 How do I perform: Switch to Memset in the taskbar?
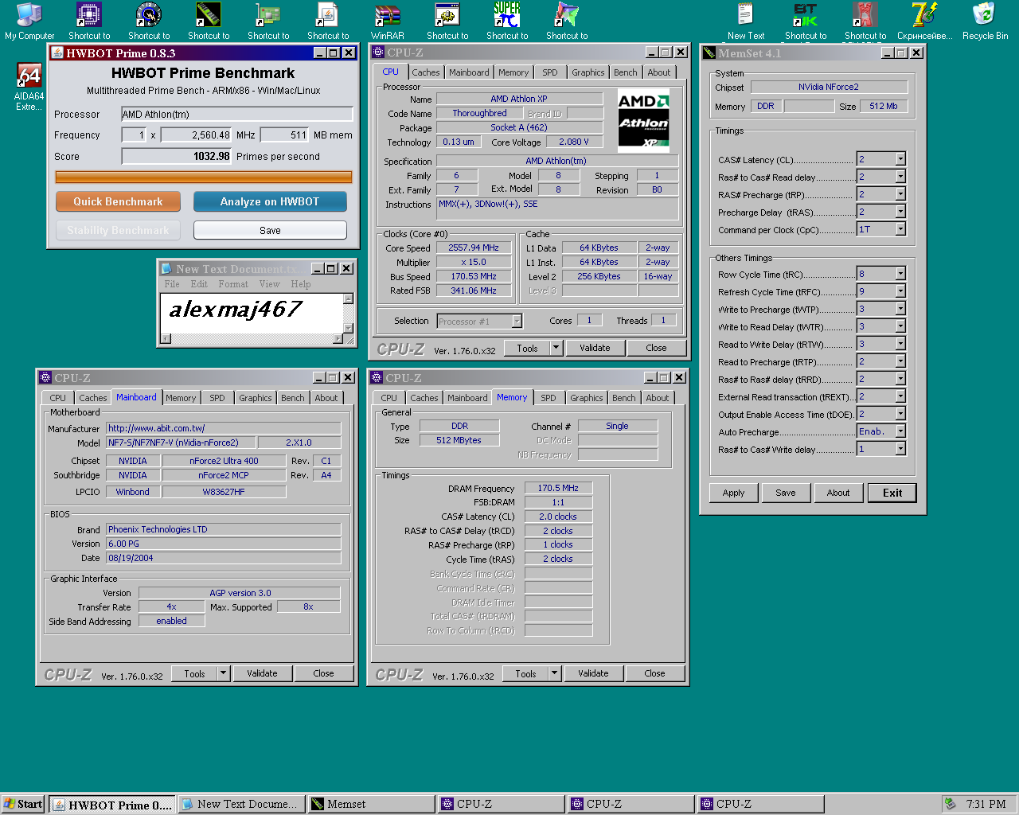coord(372,805)
